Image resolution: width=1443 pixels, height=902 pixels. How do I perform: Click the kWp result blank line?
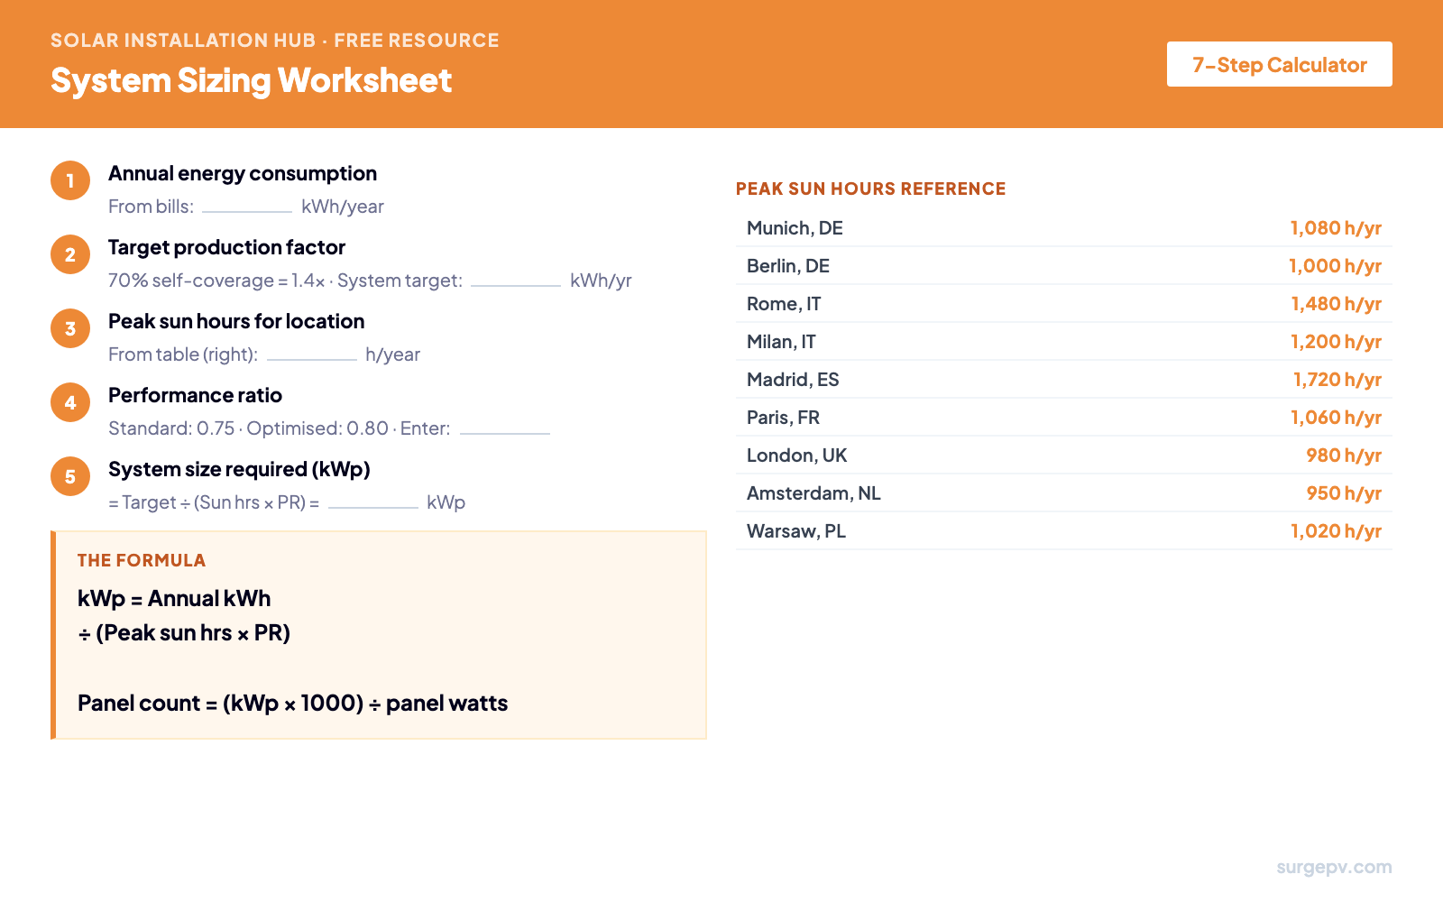coord(372,504)
